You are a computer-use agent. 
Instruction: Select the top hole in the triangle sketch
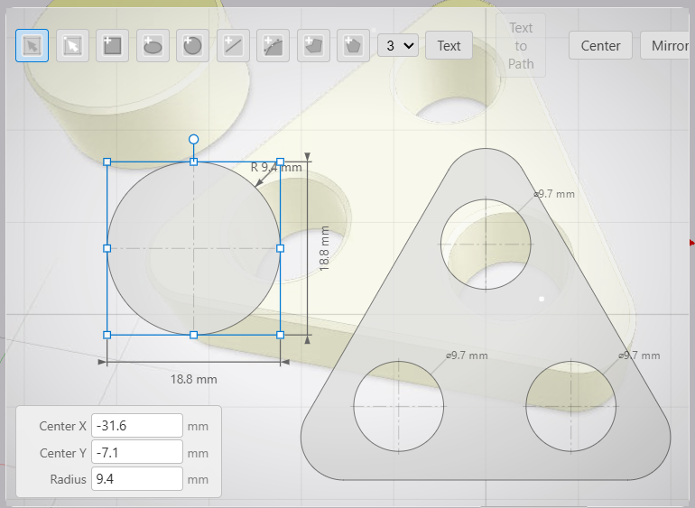pyautogui.click(x=486, y=245)
